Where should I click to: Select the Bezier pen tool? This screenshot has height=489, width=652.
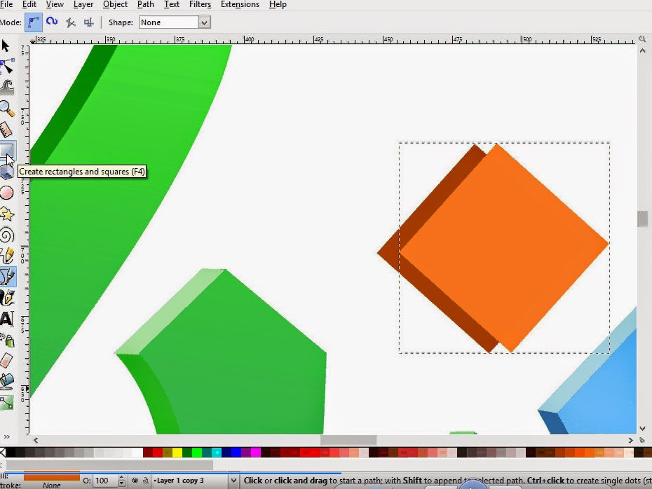click(7, 276)
